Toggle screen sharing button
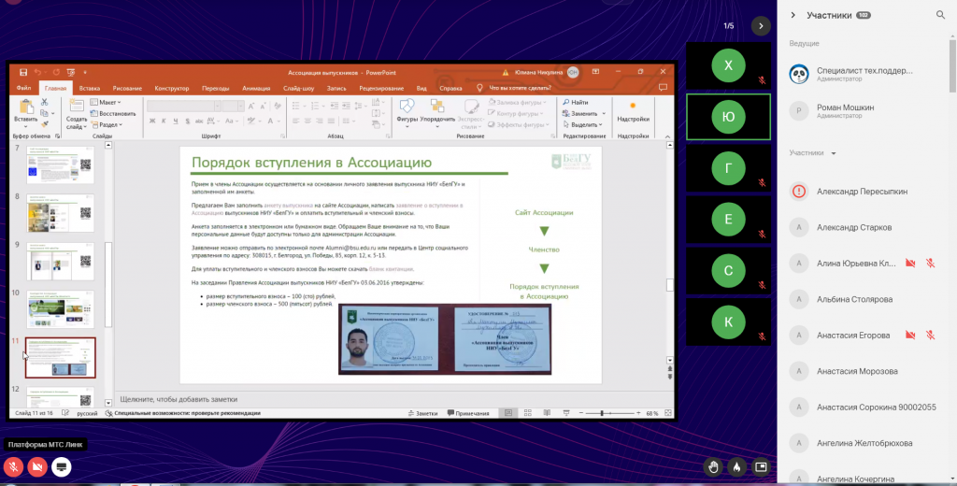The image size is (957, 486). (x=61, y=467)
